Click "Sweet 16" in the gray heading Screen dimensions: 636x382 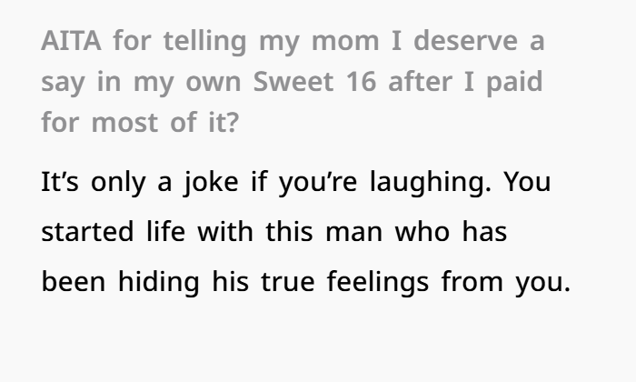pyautogui.click(x=314, y=82)
